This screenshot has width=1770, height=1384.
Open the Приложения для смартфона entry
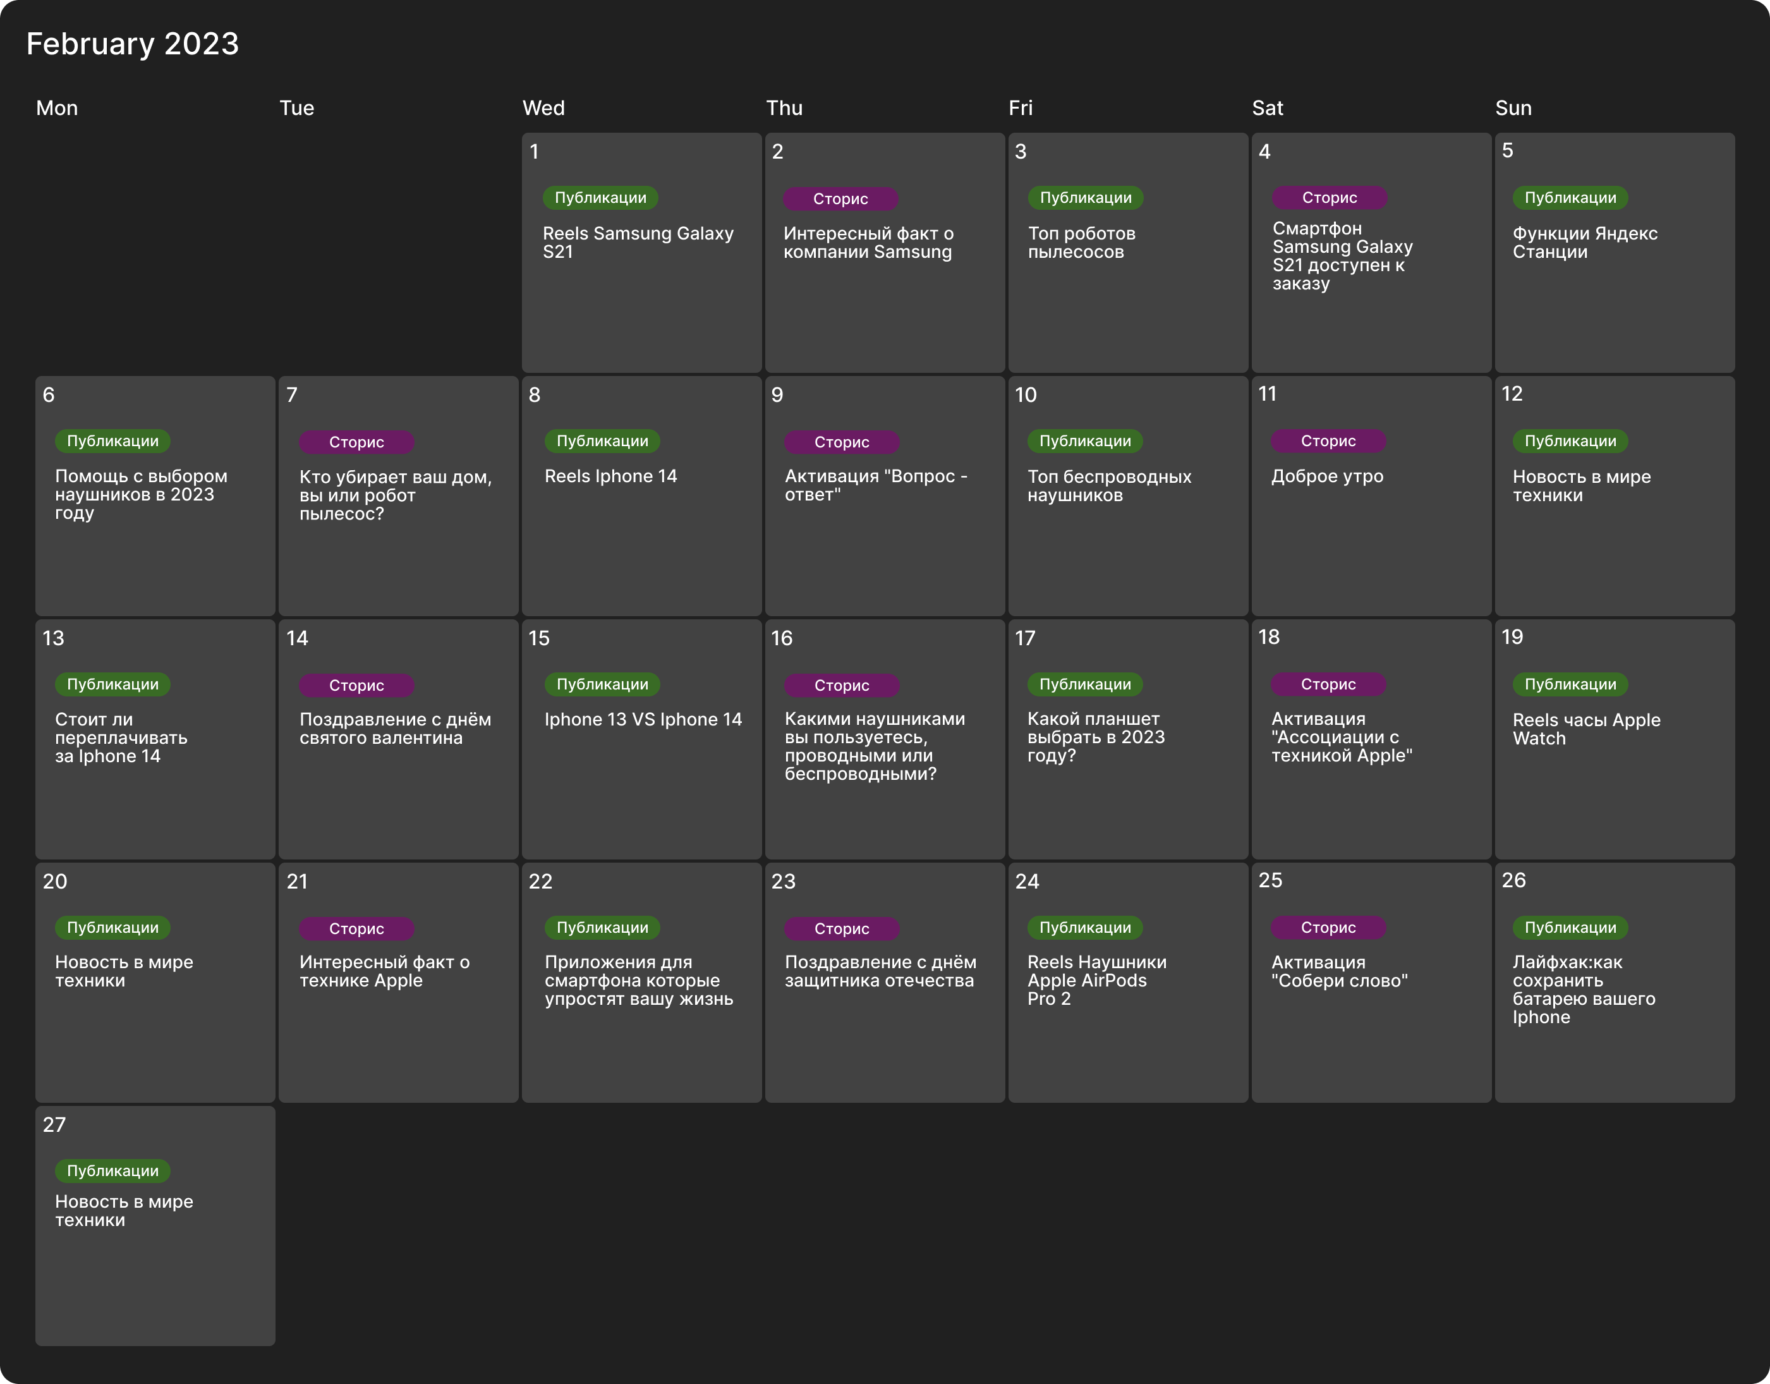point(639,980)
